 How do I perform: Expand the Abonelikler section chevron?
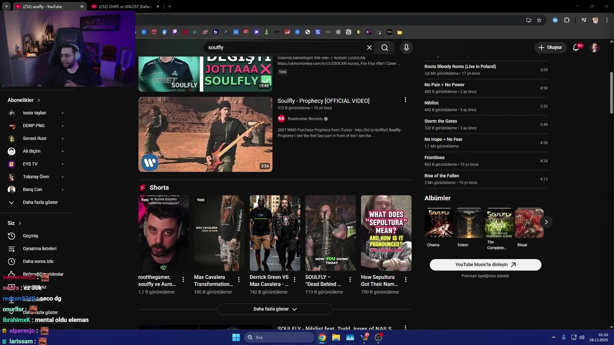coord(38,100)
